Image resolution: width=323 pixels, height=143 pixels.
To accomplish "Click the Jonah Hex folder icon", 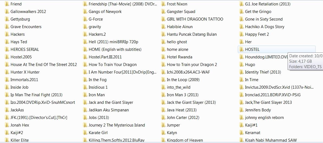I will coord(7,125).
